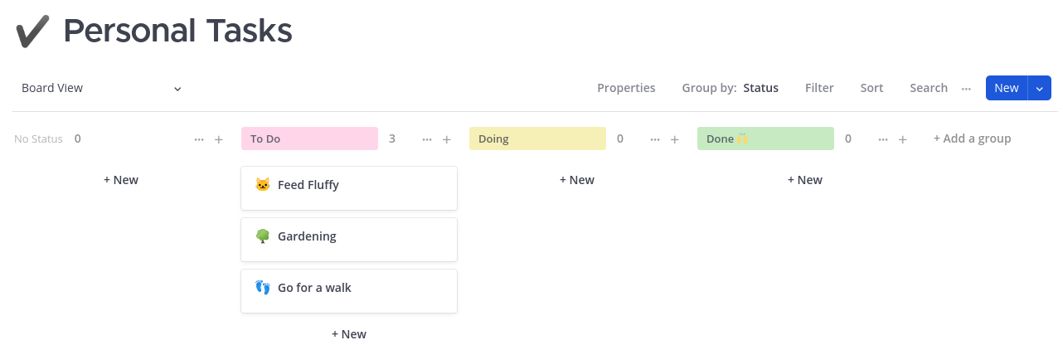
Task: Click plus icon in No Status column header
Action: [219, 139]
